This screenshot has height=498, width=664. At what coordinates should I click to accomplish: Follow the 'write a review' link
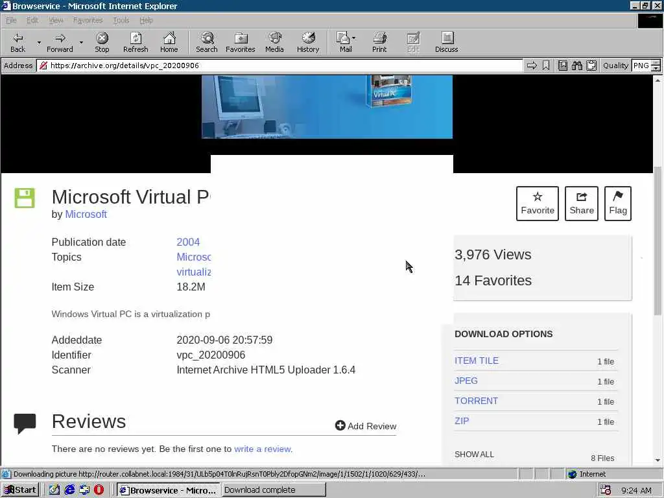point(263,449)
